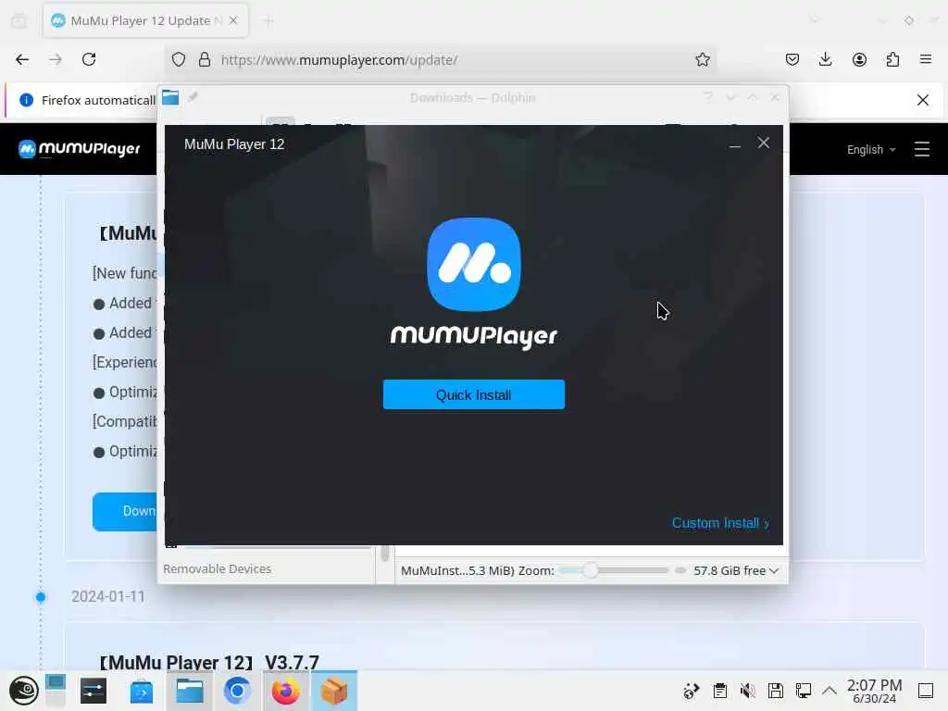Open the network connections tray icon
The height and width of the screenshot is (711, 948).
[x=804, y=691]
